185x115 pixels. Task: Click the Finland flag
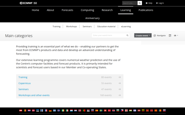[x=42, y=110]
